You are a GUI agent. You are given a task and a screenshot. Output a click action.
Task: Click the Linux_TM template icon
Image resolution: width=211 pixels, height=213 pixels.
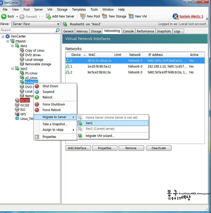point(17,118)
